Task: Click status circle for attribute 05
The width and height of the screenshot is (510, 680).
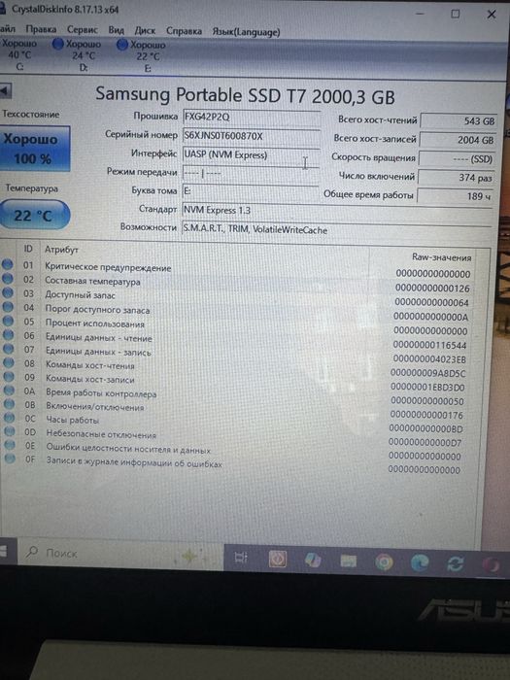Action: [8, 321]
